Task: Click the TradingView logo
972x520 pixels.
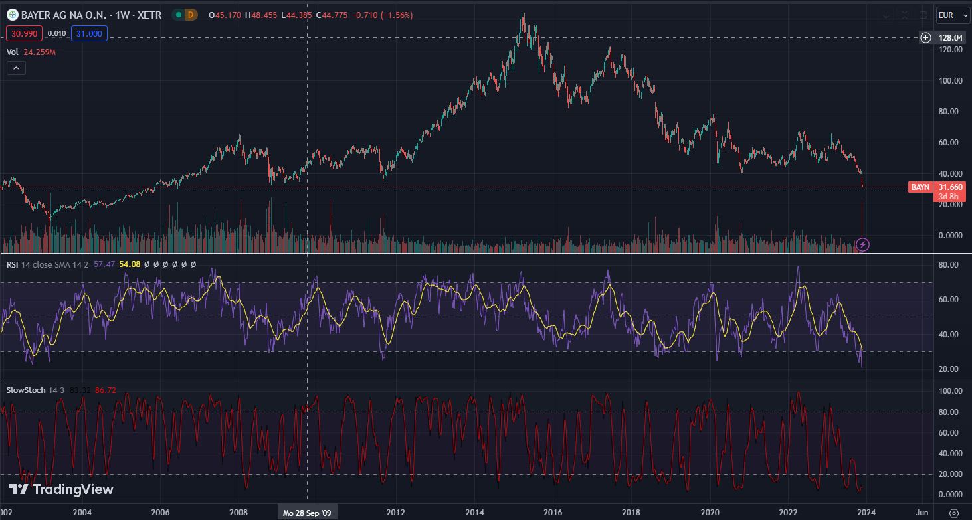Action: 60,490
